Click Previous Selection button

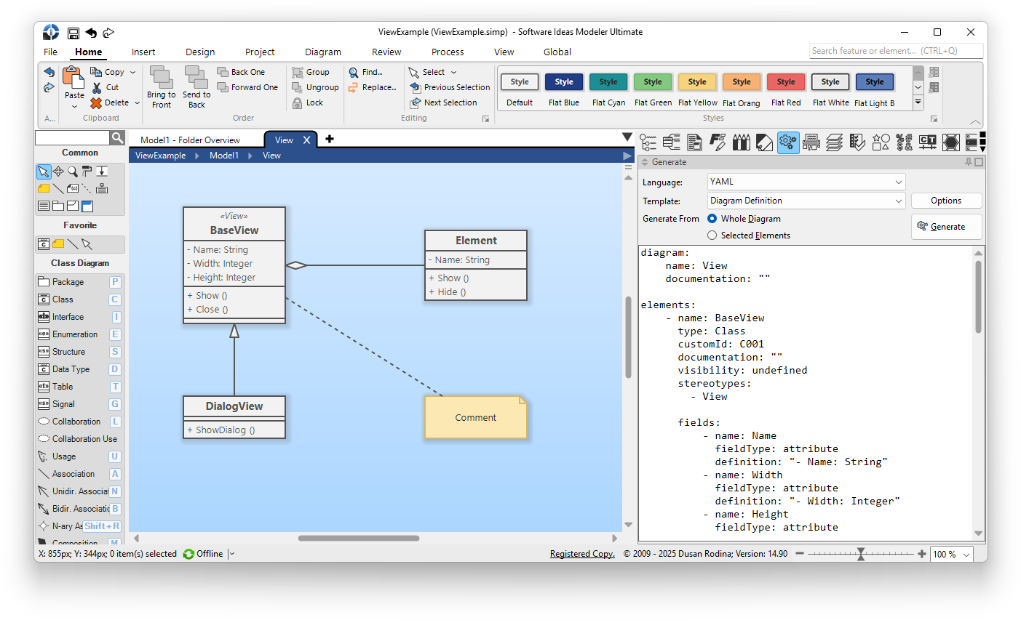450,87
